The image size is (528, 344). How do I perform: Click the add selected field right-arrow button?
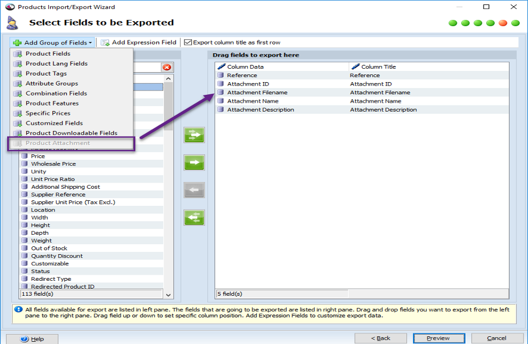click(x=194, y=163)
